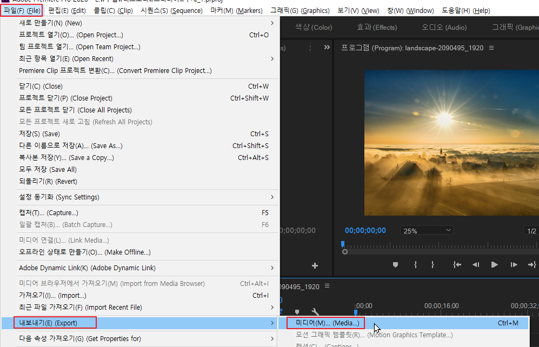This screenshot has height=347, width=539.
Task: Mark In point button
Action: [415, 265]
